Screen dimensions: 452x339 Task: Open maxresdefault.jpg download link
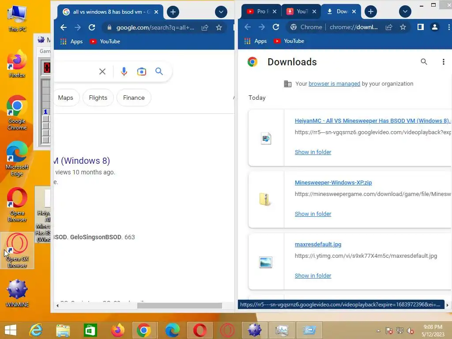pyautogui.click(x=318, y=245)
